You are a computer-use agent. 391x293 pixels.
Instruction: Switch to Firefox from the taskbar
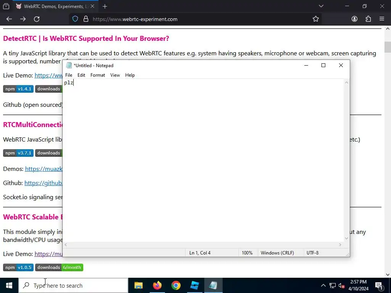coord(157,285)
